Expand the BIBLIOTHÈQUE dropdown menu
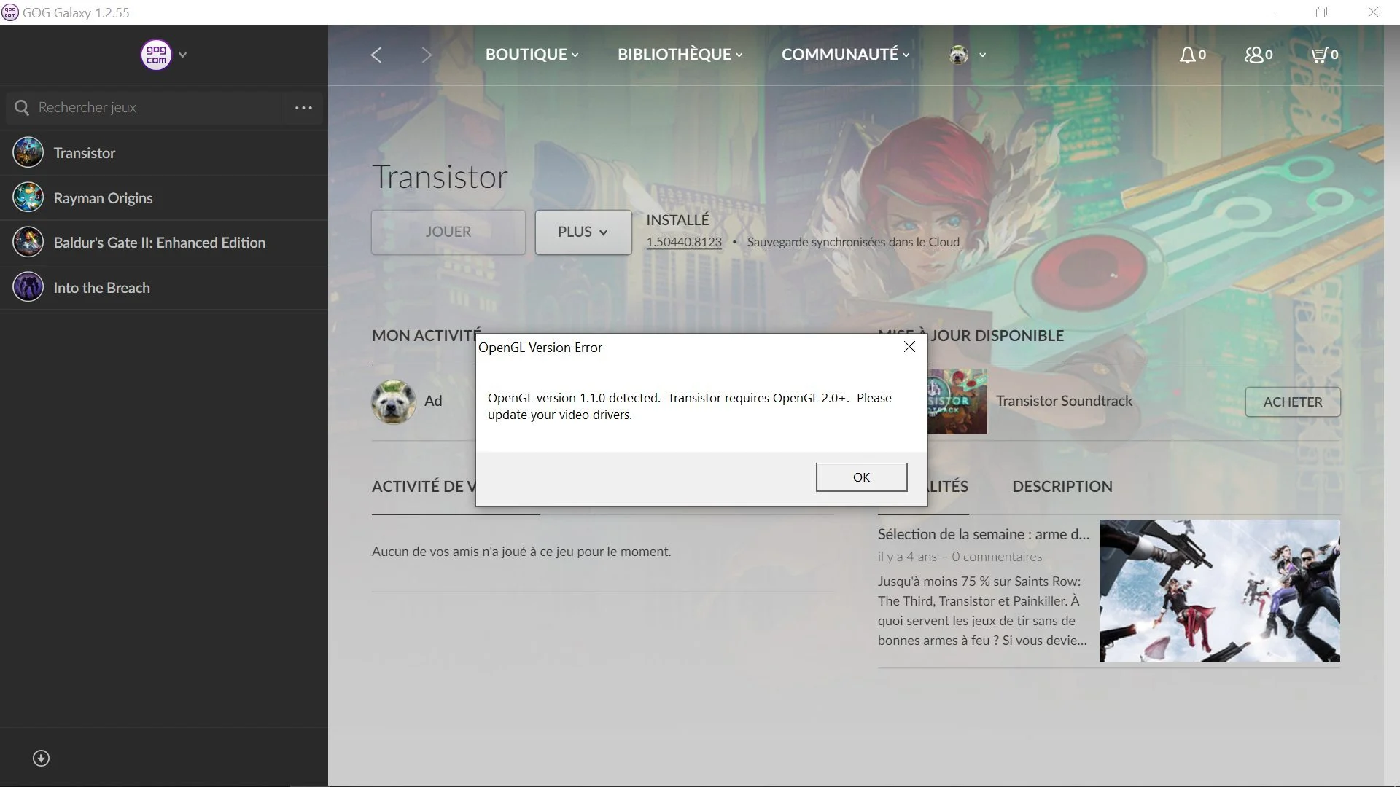Viewport: 1400px width, 787px height. click(x=680, y=55)
